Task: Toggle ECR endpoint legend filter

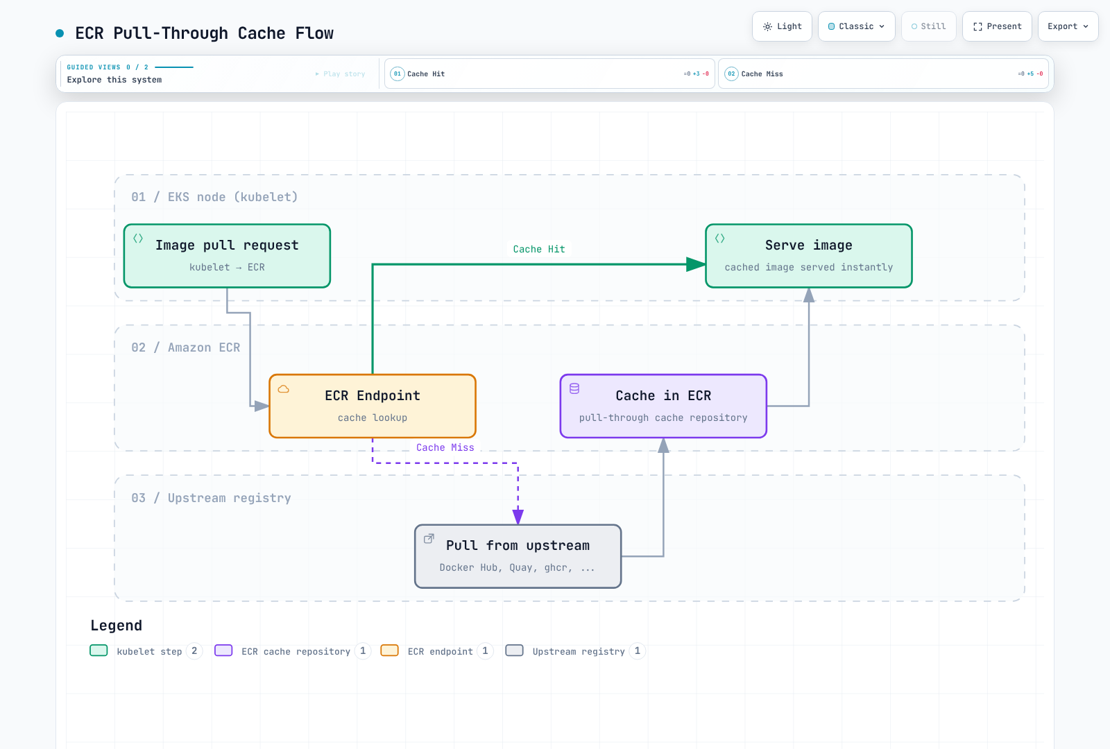Action: pyautogui.click(x=437, y=651)
